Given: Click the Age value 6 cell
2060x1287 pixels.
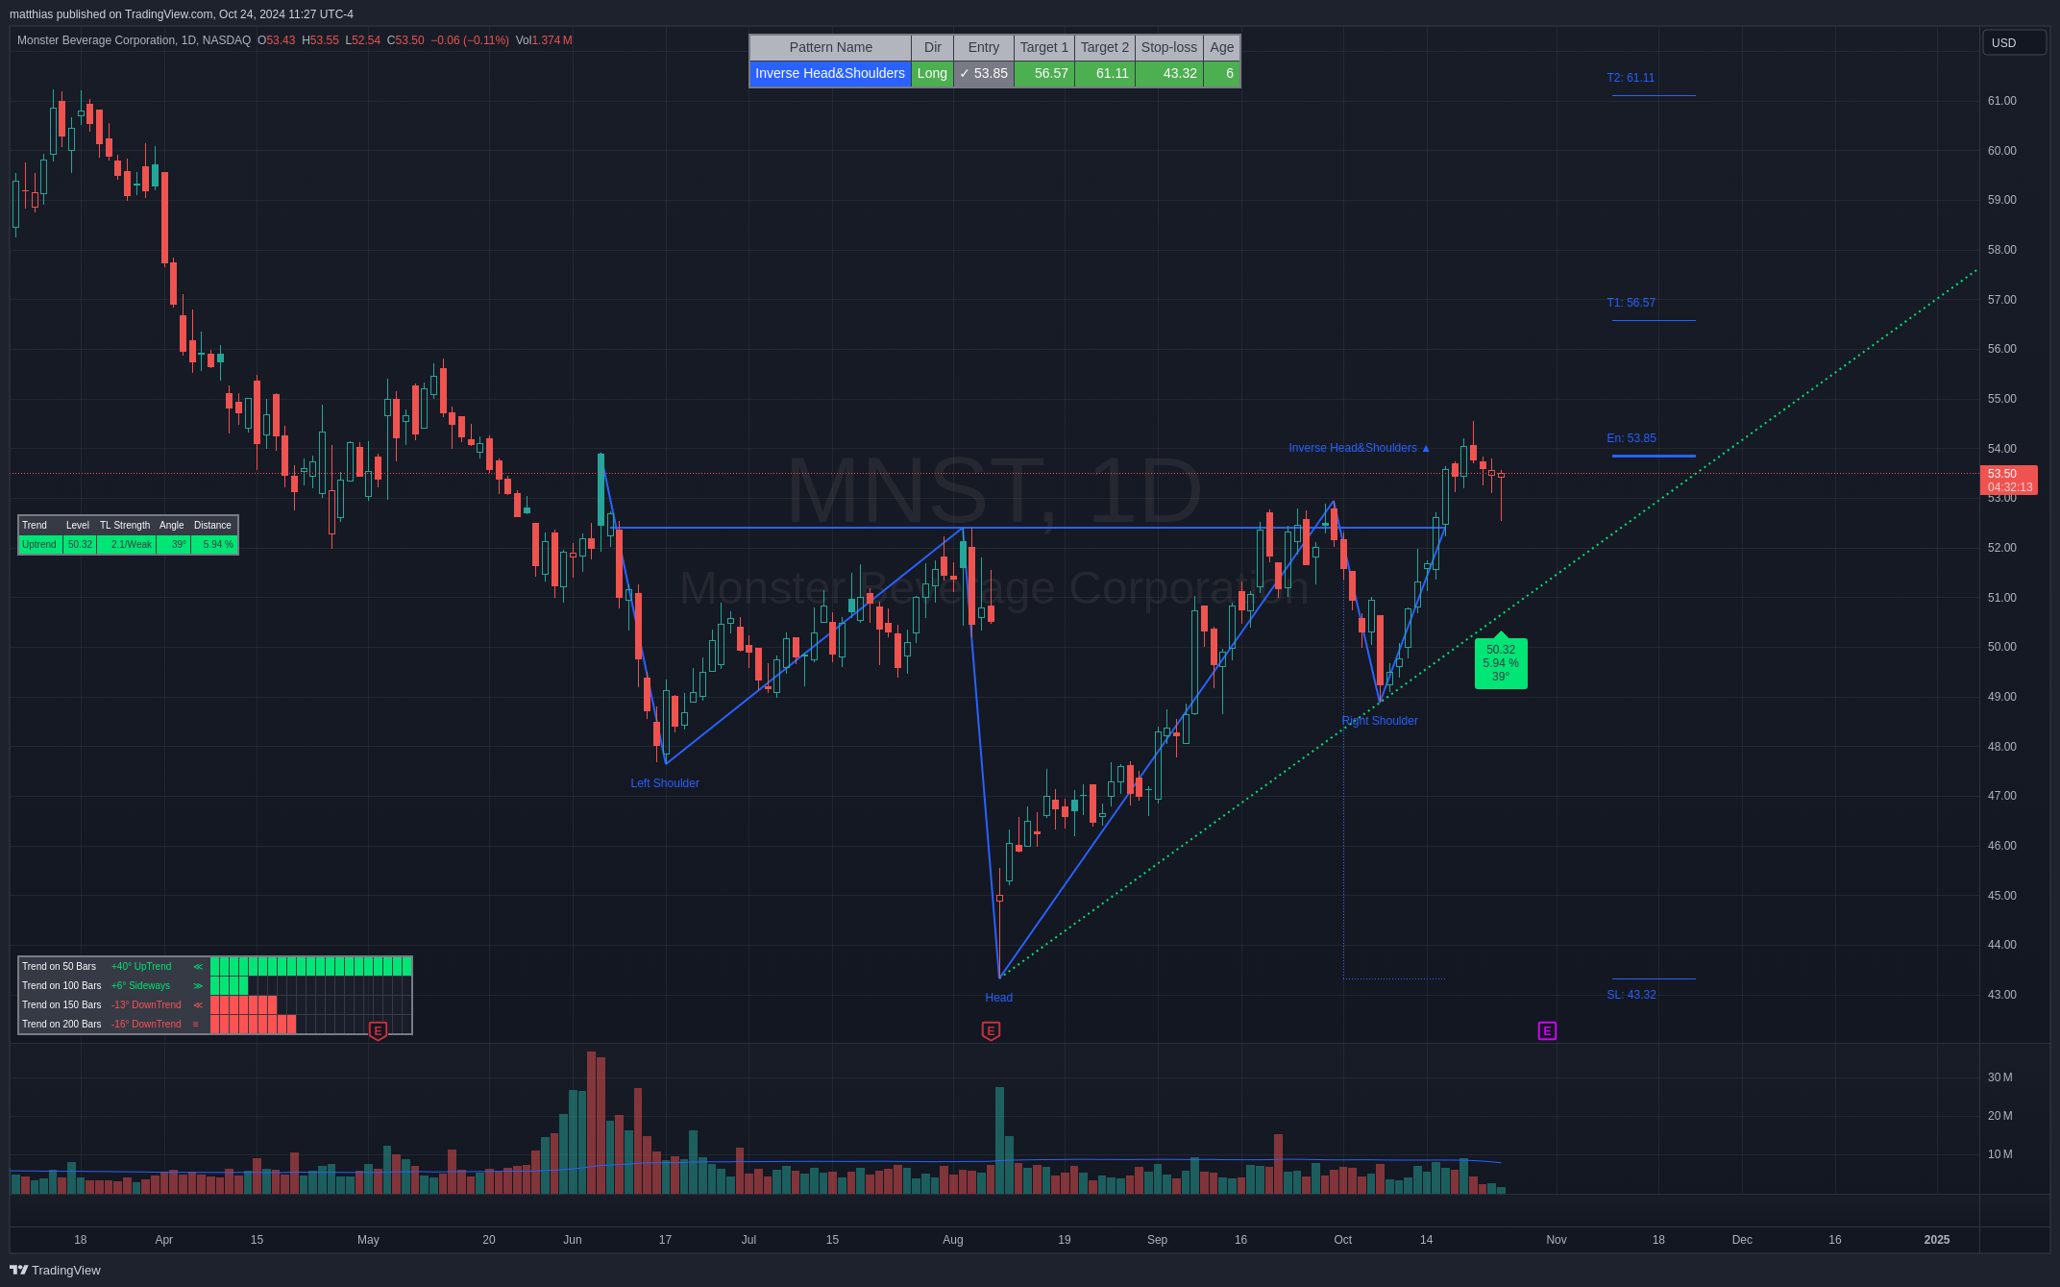Looking at the screenshot, I should click(x=1222, y=73).
